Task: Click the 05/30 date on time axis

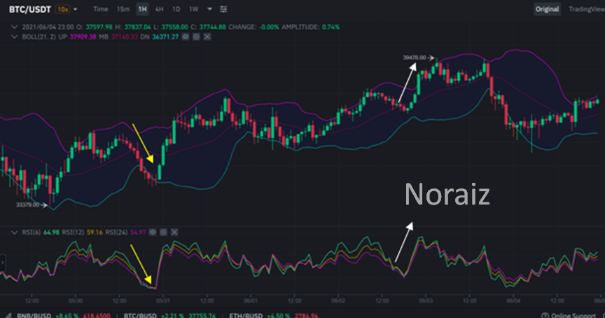Action: tap(75, 300)
